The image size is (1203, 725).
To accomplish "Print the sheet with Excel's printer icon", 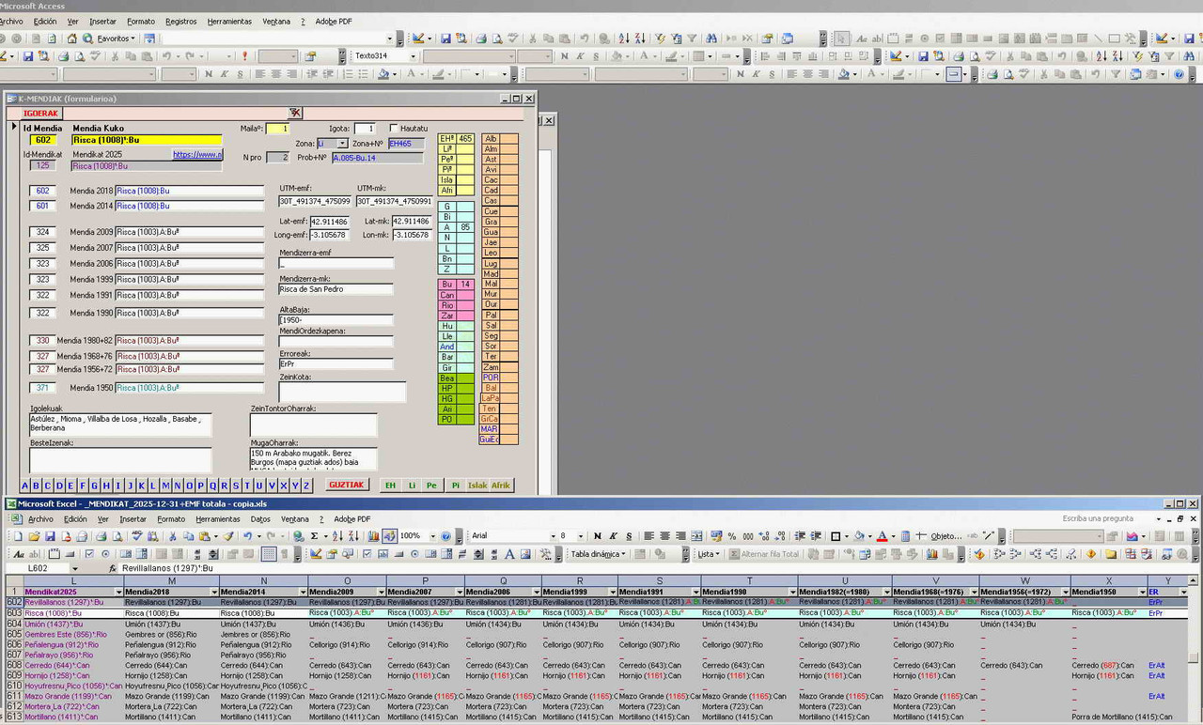I will pyautogui.click(x=101, y=536).
